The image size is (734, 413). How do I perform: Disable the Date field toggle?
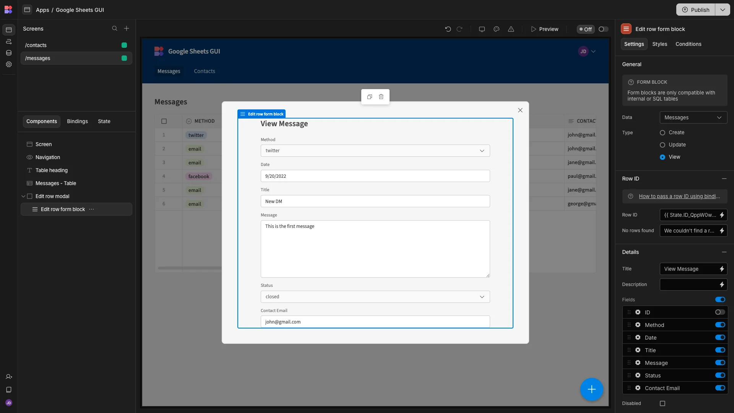[x=720, y=337]
